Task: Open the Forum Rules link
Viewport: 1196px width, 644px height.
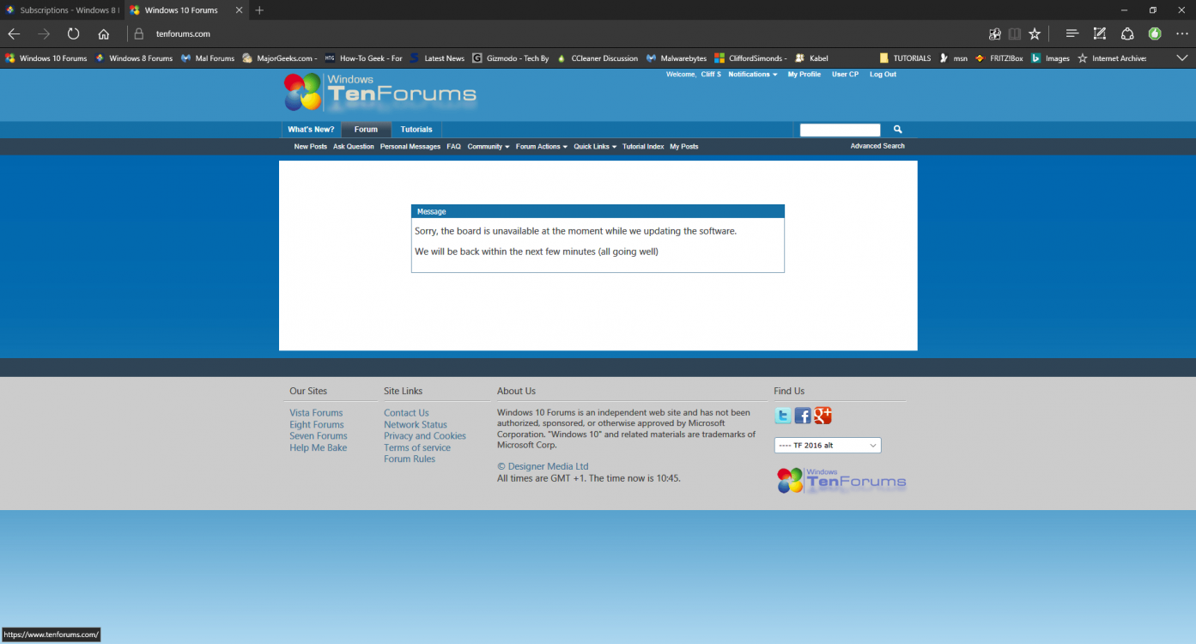Action: [410, 459]
